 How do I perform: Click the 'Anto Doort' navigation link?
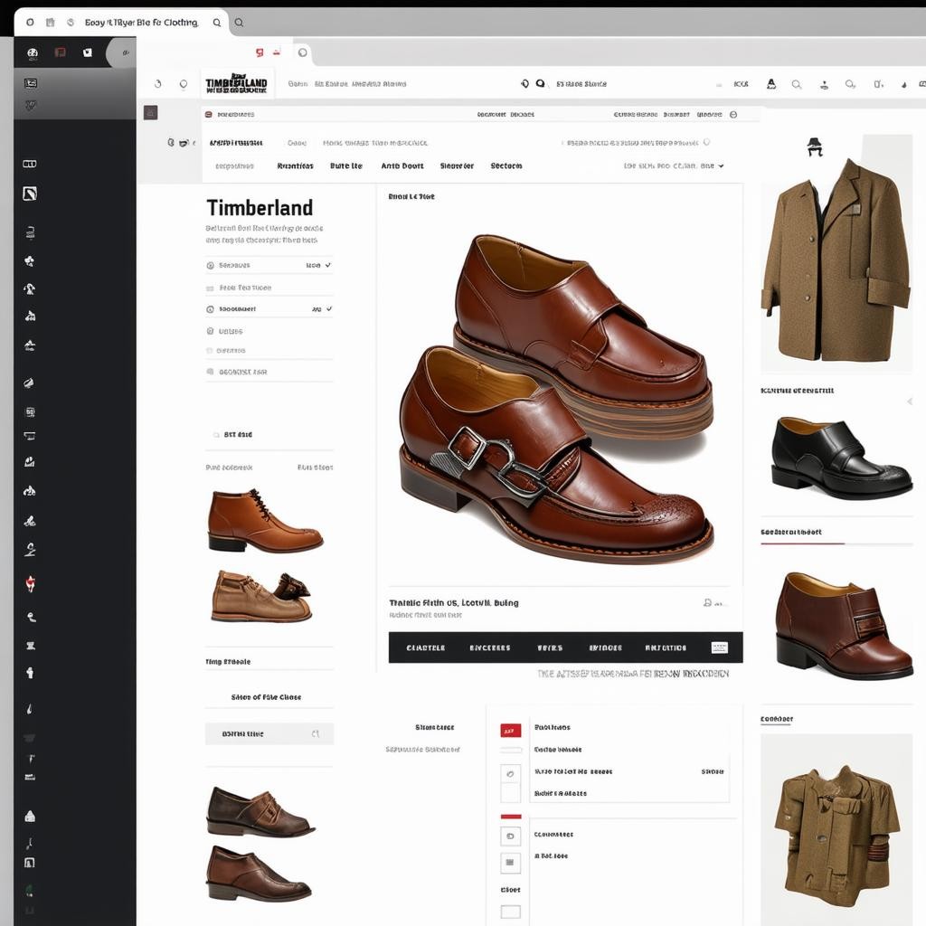click(x=402, y=166)
